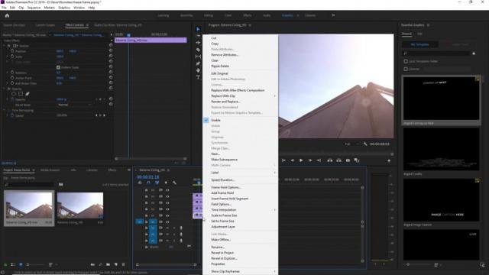
Task: Click the free draw bezier mask pen
Action: click(x=28, y=93)
